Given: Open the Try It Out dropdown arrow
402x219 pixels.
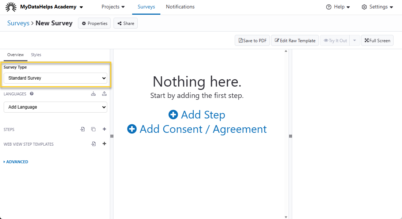Looking at the screenshot, I should coord(354,41).
